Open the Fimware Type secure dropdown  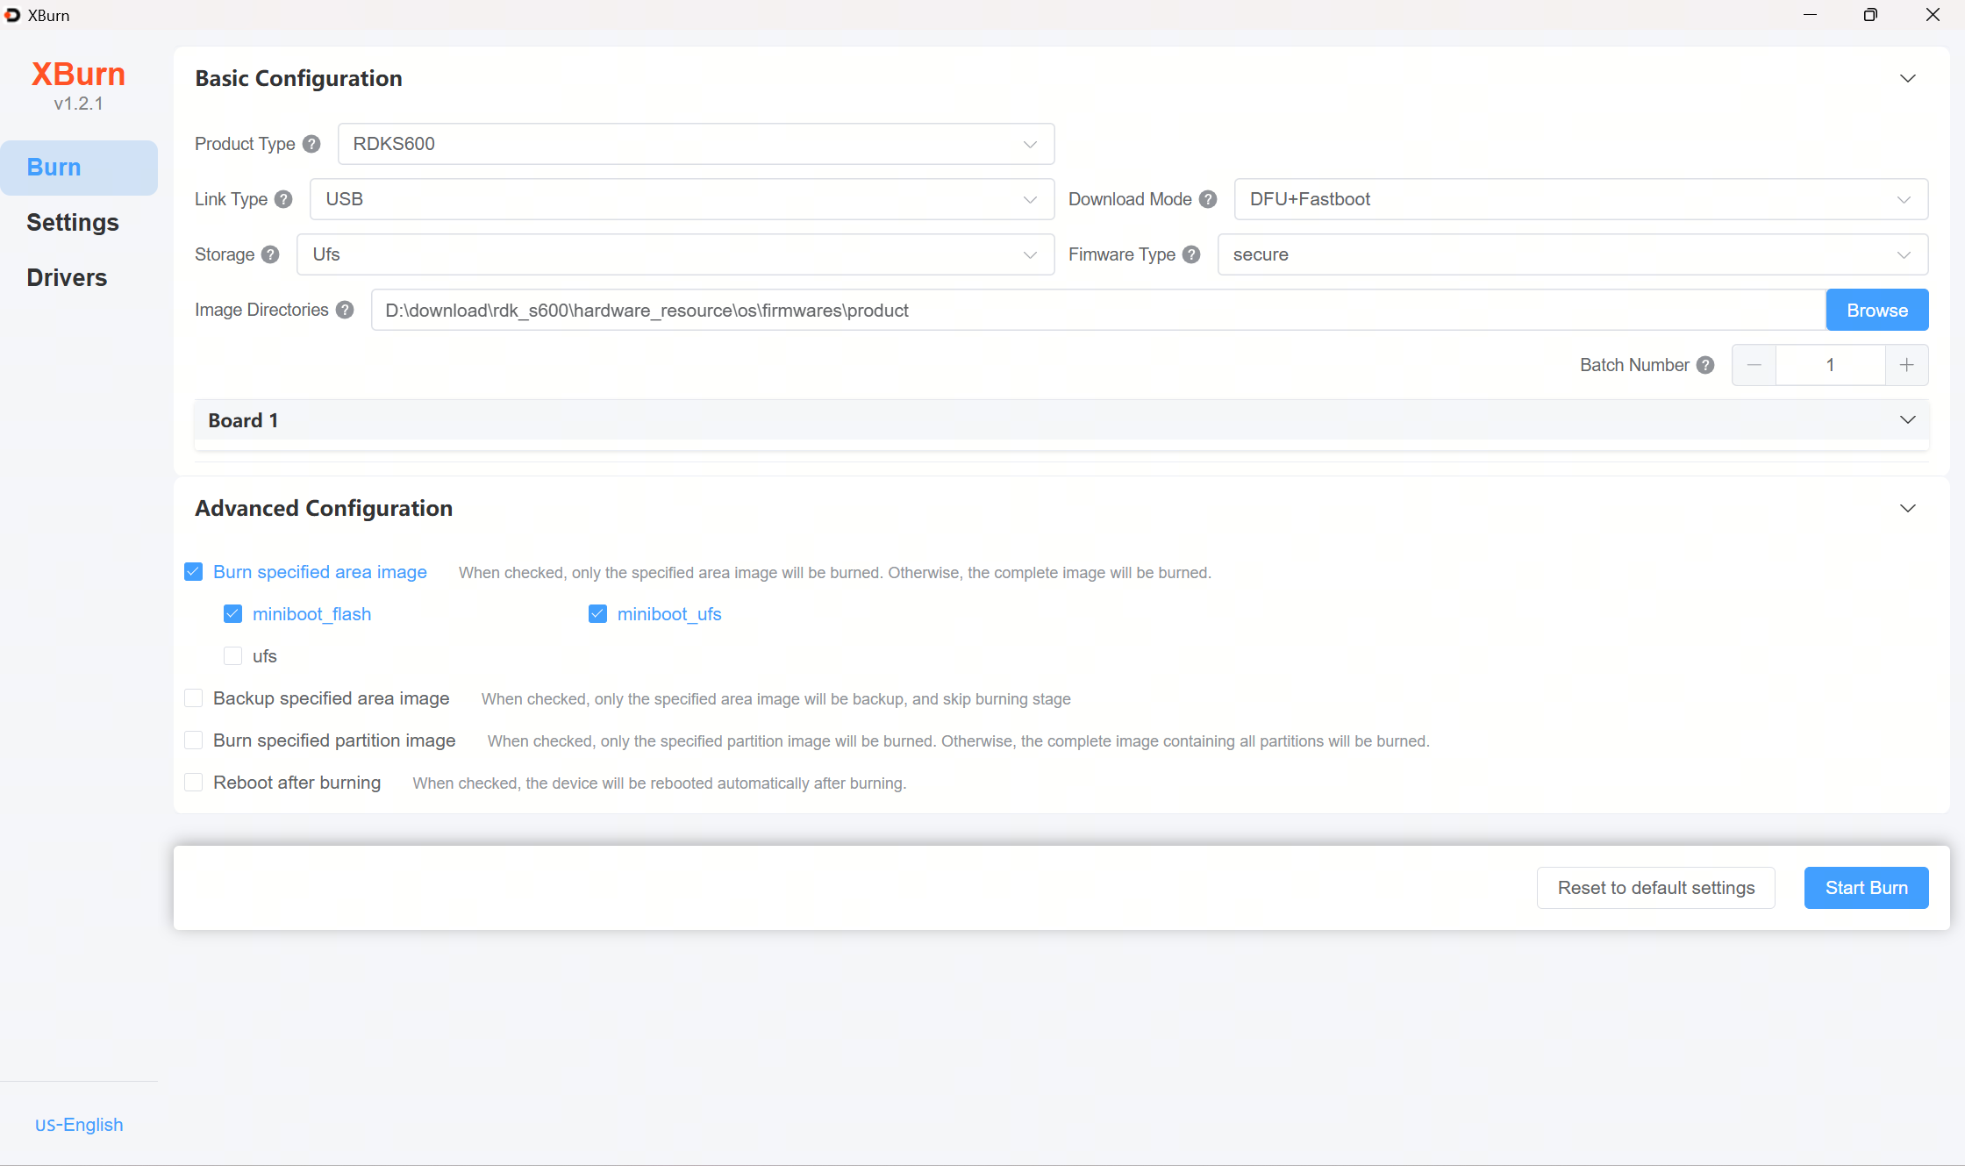(1573, 254)
